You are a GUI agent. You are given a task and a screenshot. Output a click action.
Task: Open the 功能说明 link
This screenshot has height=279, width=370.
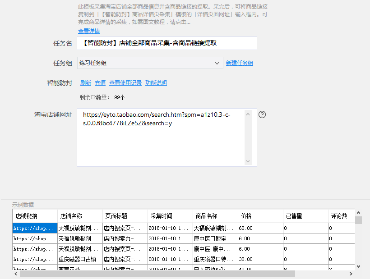pos(156,83)
